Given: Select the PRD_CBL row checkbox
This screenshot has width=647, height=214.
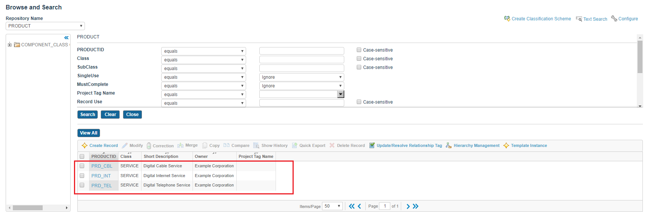Looking at the screenshot, I should [x=82, y=166].
